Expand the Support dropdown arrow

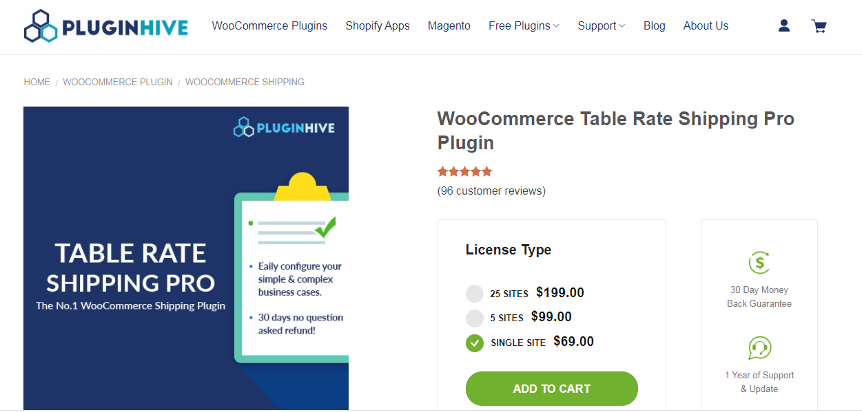pos(622,26)
